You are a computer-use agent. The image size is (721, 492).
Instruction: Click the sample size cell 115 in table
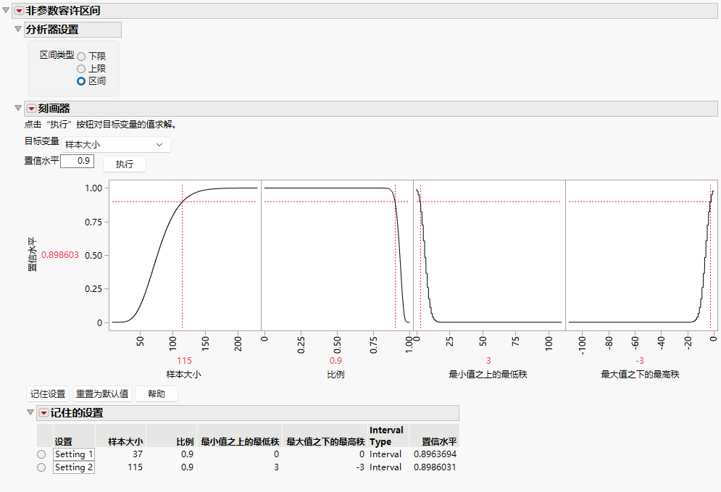point(136,467)
